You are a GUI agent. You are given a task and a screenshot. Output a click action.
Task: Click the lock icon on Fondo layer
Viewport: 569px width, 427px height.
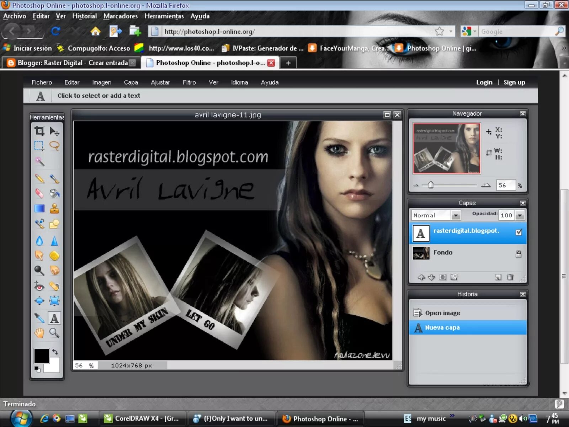coord(519,254)
